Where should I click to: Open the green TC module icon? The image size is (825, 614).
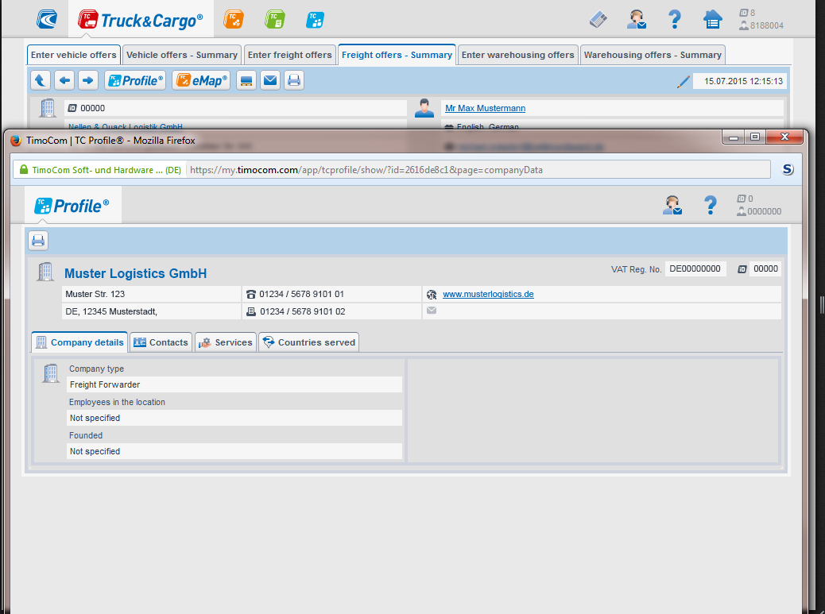[x=275, y=19]
